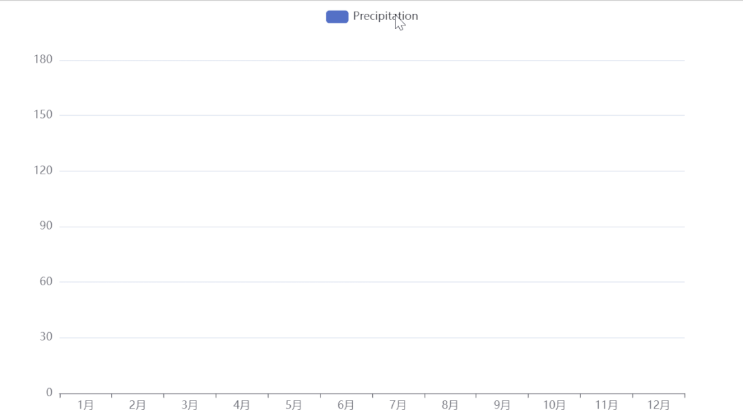This screenshot has width=743, height=419.
Task: Select the 11月 category label
Action: coord(607,405)
